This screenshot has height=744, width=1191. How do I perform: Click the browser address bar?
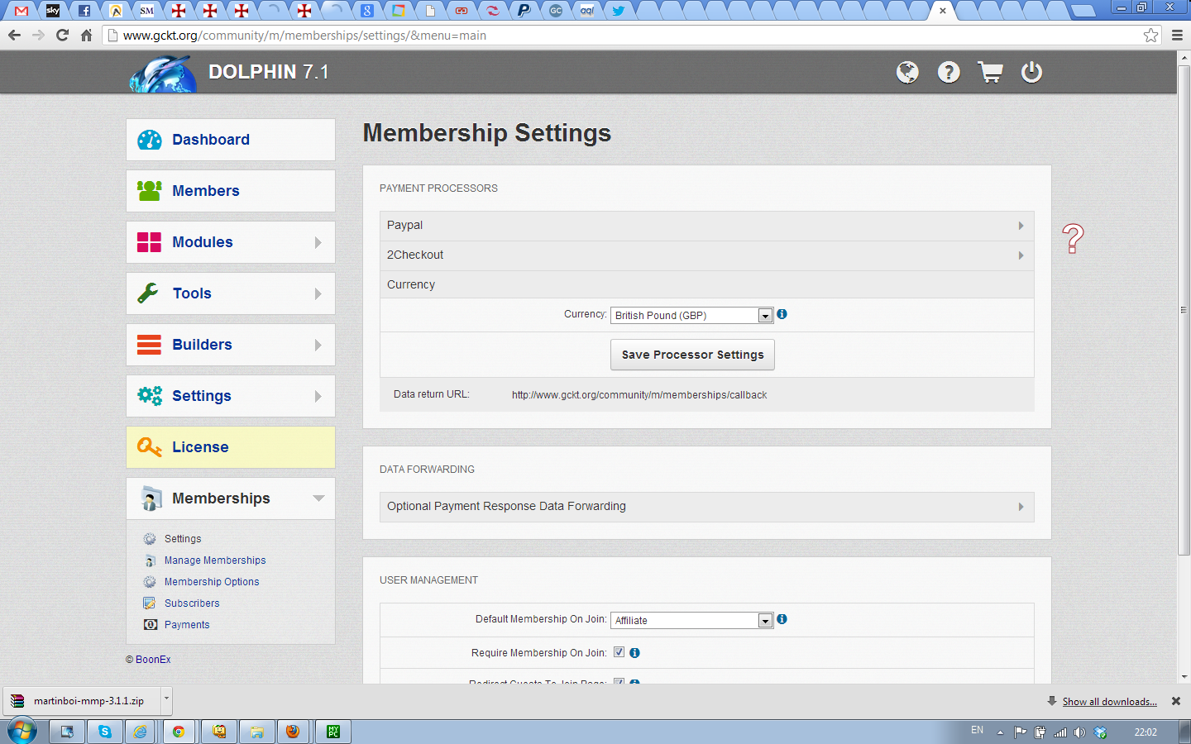coord(620,36)
